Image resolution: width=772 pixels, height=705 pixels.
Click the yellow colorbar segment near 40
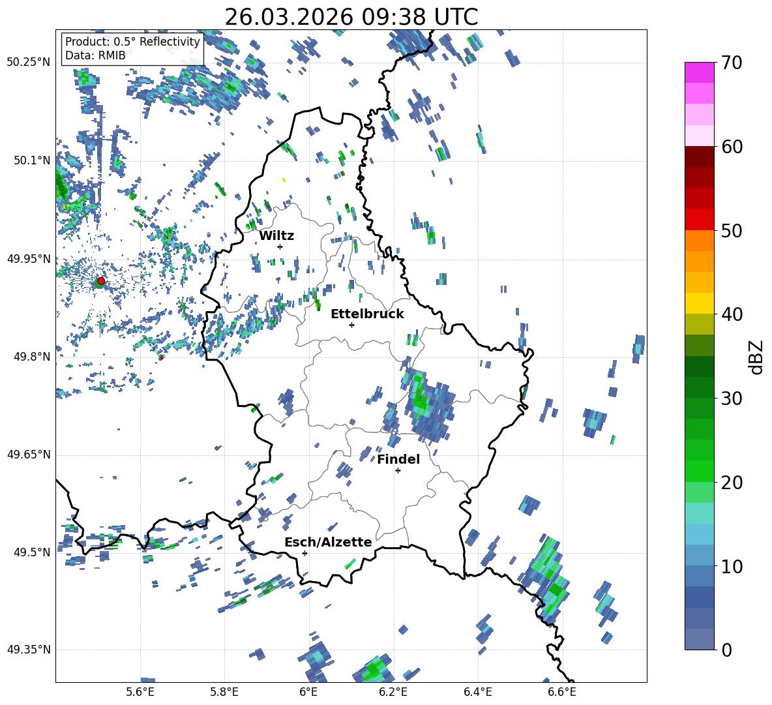coord(699,303)
